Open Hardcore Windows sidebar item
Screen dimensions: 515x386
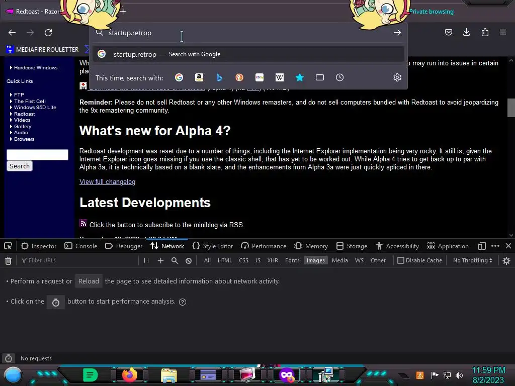36,68
